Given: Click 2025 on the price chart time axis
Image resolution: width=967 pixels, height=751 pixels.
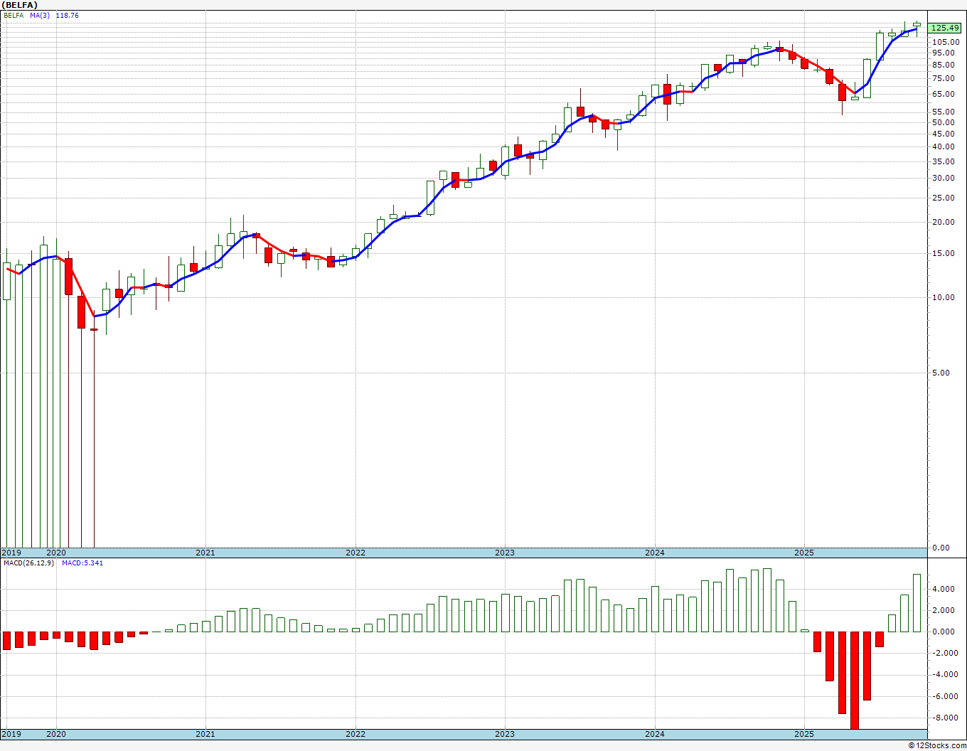Looking at the screenshot, I should coord(804,553).
